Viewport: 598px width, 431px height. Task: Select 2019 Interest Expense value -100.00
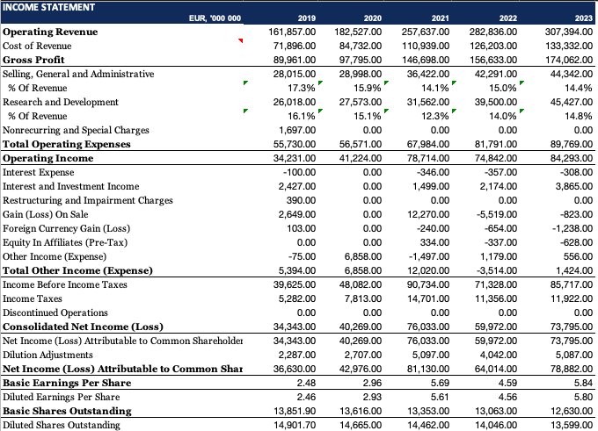pos(299,173)
